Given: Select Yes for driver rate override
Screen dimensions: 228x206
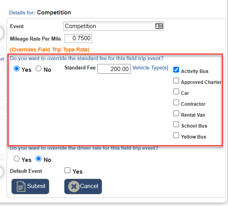Looking at the screenshot, I should [16, 158].
